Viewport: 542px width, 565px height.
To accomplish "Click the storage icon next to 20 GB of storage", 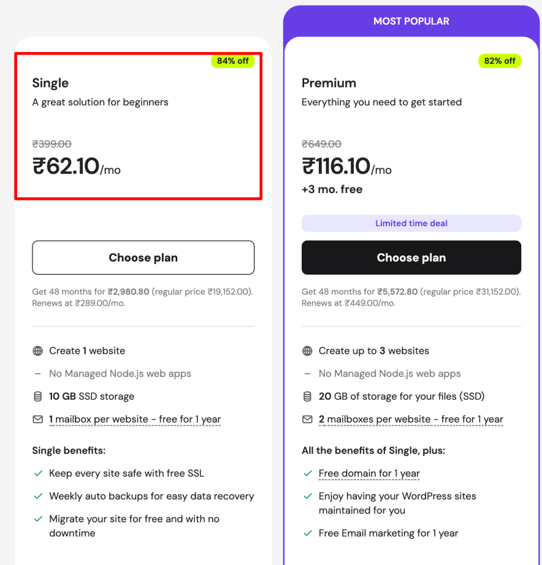I will pyautogui.click(x=308, y=396).
